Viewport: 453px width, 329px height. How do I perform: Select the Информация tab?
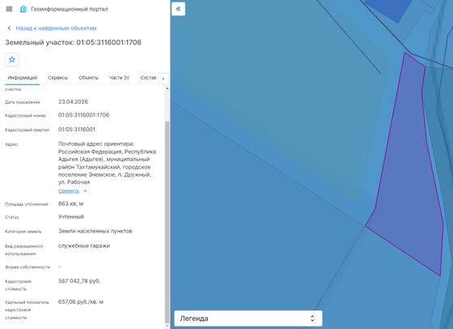click(x=23, y=78)
